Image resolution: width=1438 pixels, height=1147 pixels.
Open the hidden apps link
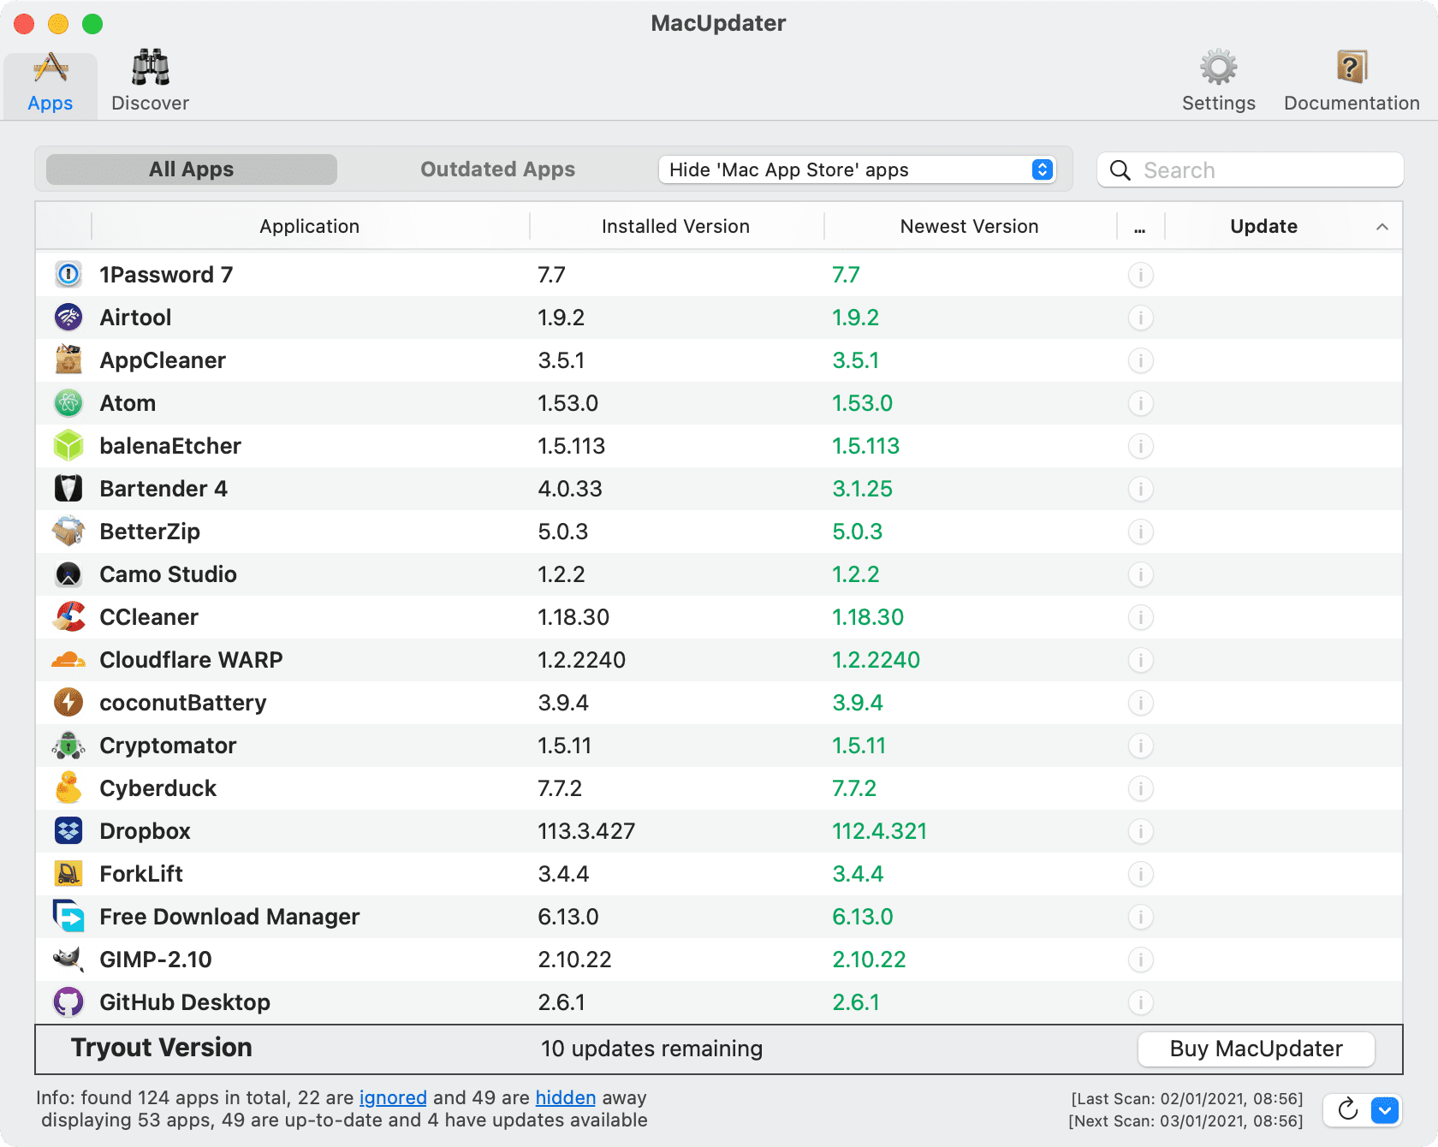565,1097
